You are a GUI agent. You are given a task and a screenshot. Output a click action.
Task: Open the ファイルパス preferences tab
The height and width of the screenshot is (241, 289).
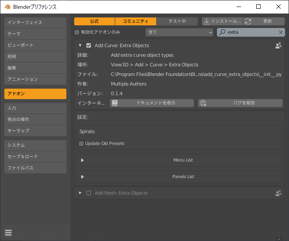pos(35,168)
